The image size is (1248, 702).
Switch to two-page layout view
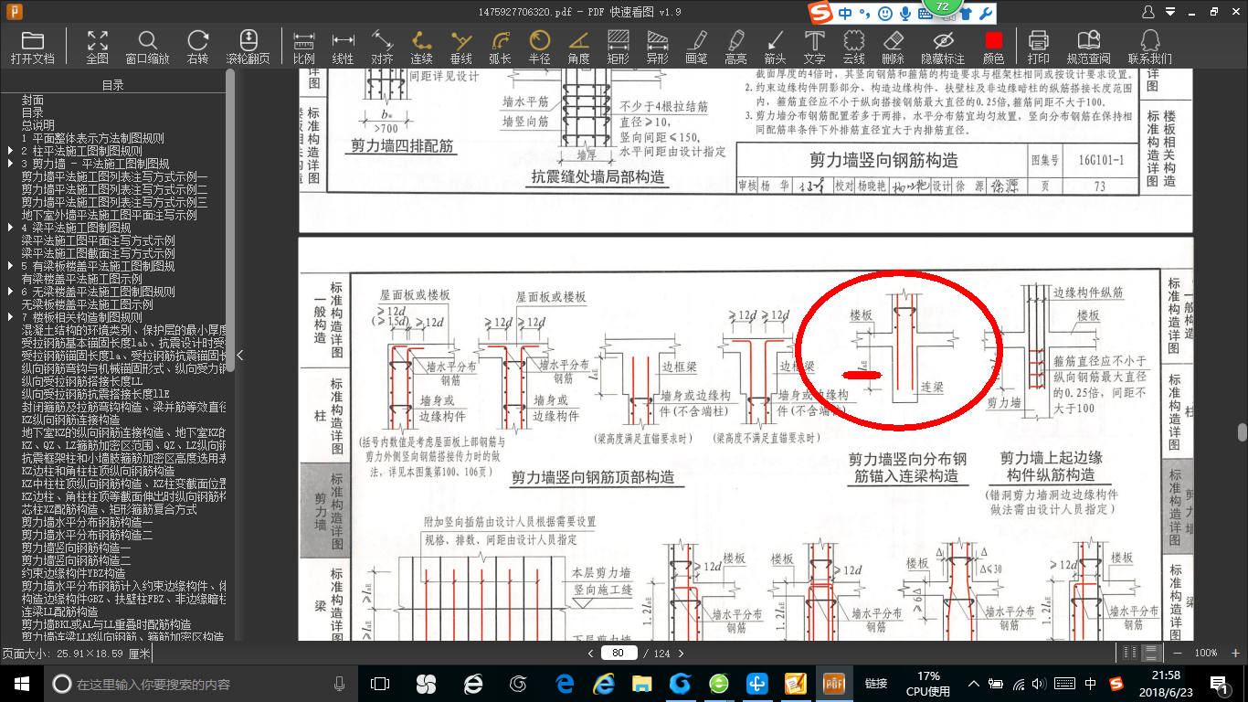click(1131, 653)
